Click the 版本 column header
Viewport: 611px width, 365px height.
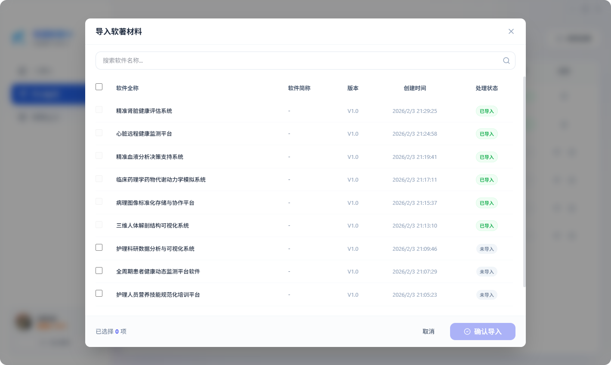pyautogui.click(x=352, y=88)
